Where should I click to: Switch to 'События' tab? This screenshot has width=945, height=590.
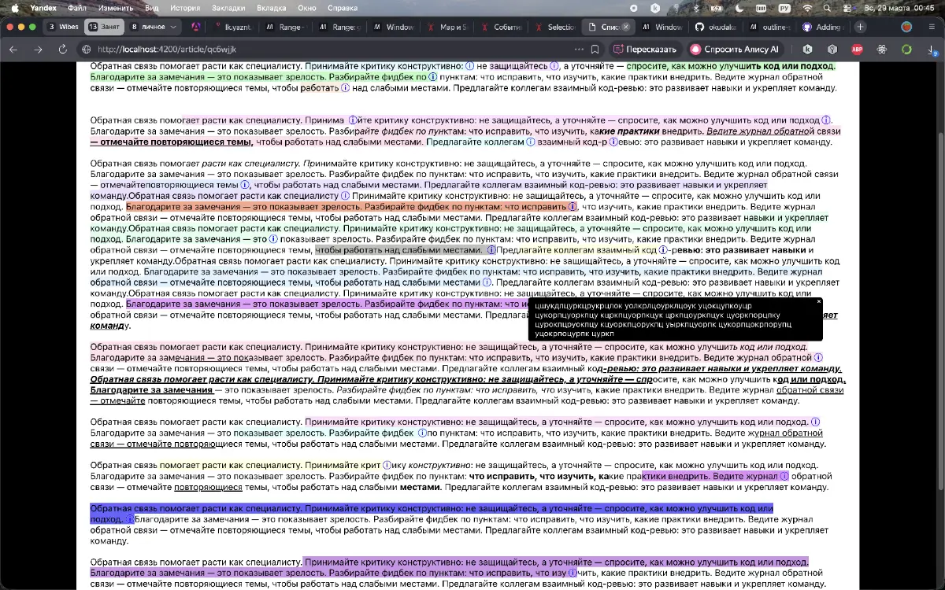coord(502,27)
